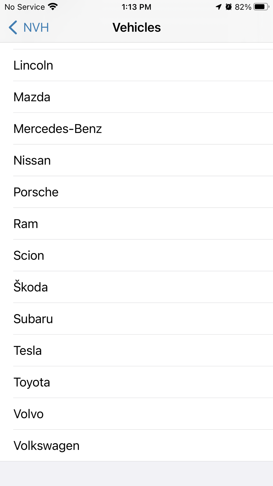The width and height of the screenshot is (273, 486).
Task: Tap the Wi-Fi status icon
Action: coord(53,7)
